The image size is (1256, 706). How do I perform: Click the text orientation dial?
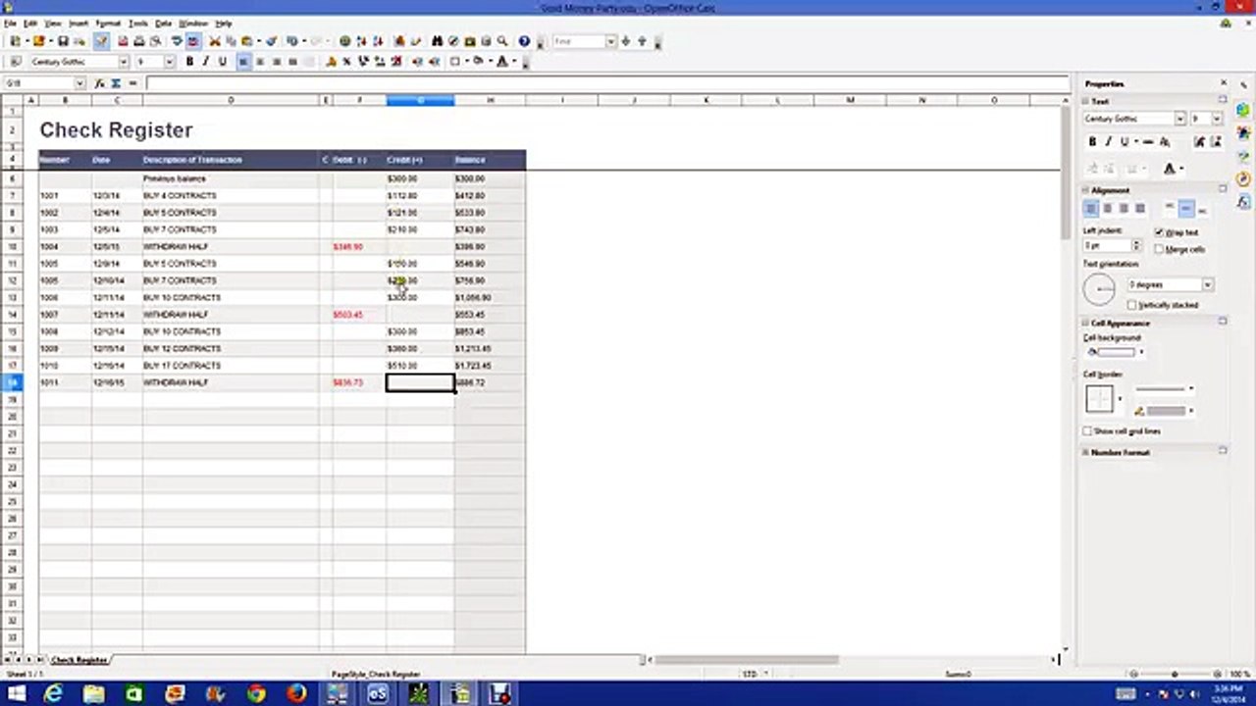click(x=1099, y=288)
